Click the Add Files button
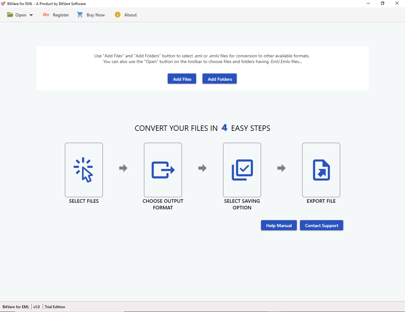Screen dimensions: 405x312 click(182, 79)
